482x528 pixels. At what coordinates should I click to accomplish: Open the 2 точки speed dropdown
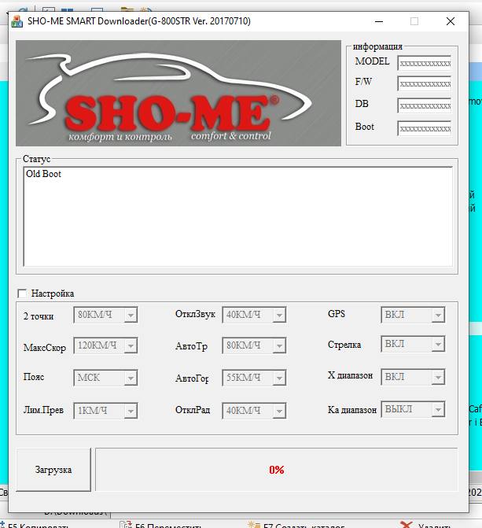(x=105, y=316)
